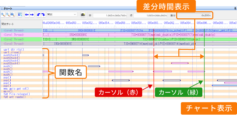Click Core3 IRQ=0000001E segment

[x=63, y=44]
